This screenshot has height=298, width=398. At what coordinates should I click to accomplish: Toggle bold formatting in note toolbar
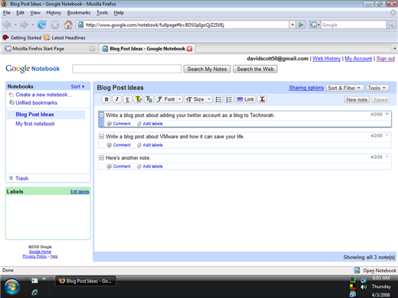(x=106, y=99)
